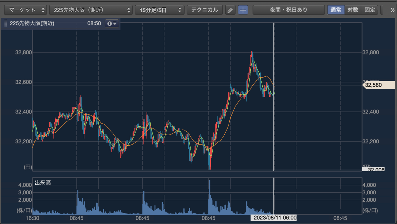Click the 225先物大阪(期近) legend label

[x=32, y=23]
